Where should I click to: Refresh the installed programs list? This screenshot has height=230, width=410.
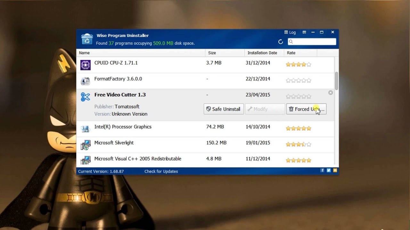281,42
